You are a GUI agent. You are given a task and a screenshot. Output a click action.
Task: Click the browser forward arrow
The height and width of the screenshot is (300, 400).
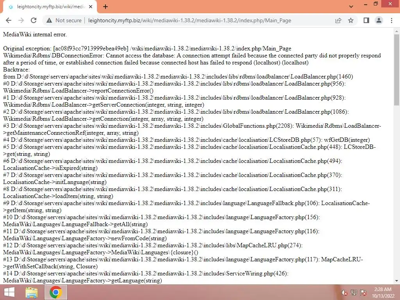pyautogui.click(x=21, y=20)
